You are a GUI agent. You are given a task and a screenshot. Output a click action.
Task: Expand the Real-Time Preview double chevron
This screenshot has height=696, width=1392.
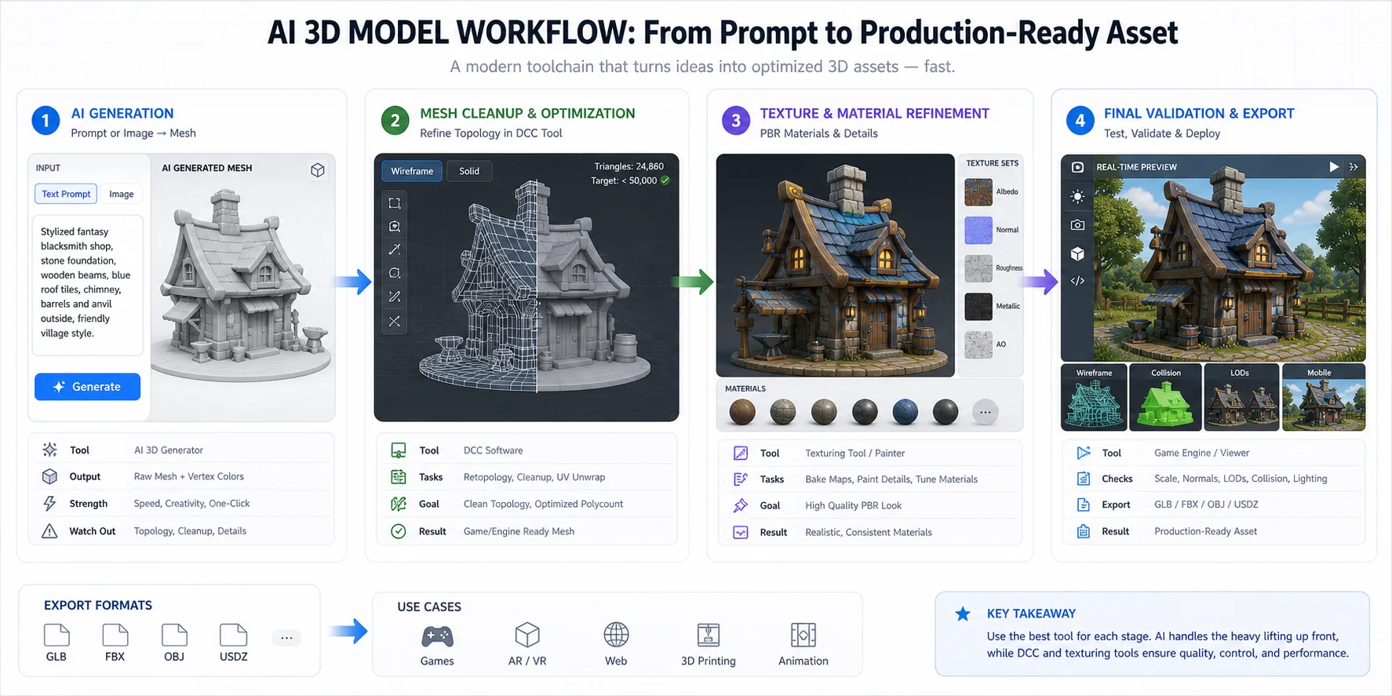tap(1354, 167)
